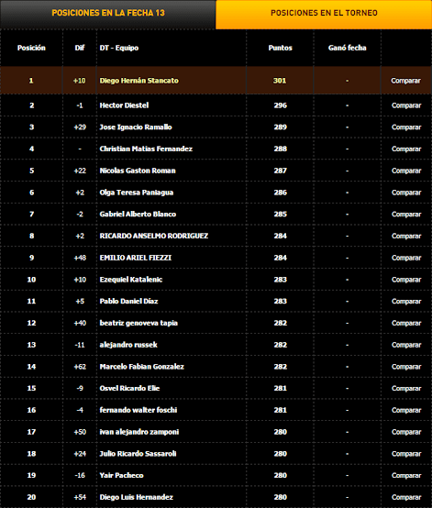Click the 285 points value
Screen dimensions: 432x508
(281, 215)
